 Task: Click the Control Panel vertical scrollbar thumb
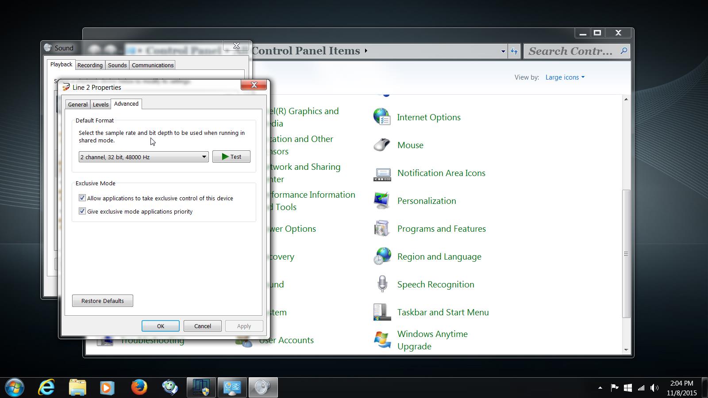(626, 253)
